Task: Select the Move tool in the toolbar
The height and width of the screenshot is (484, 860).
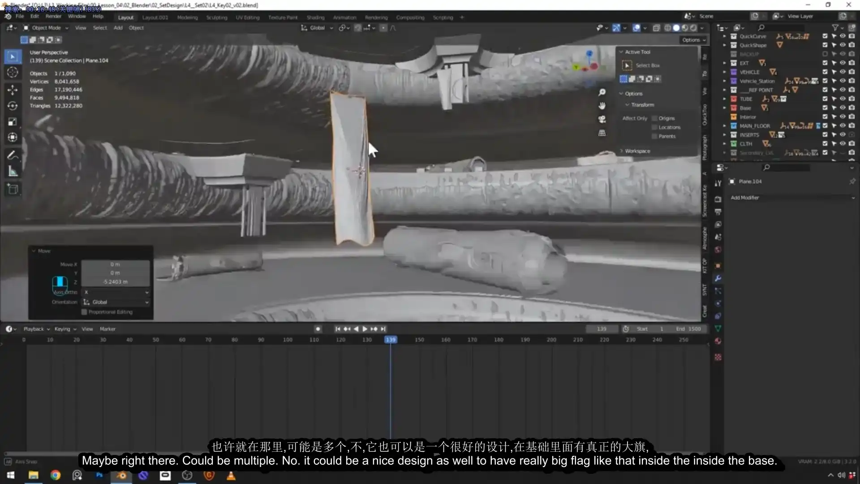Action: (x=13, y=90)
